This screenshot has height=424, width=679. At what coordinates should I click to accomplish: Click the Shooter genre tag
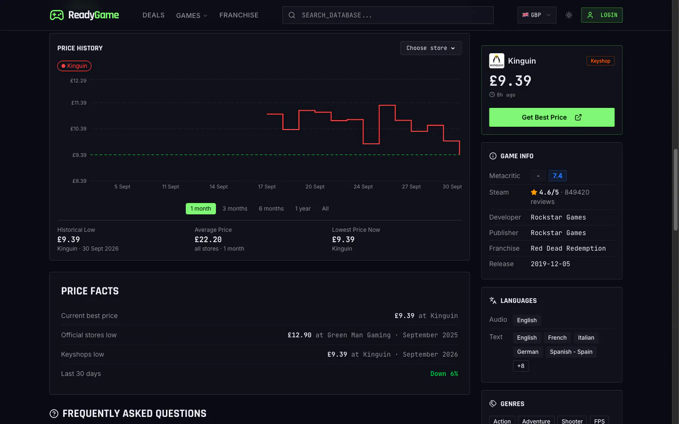point(572,420)
